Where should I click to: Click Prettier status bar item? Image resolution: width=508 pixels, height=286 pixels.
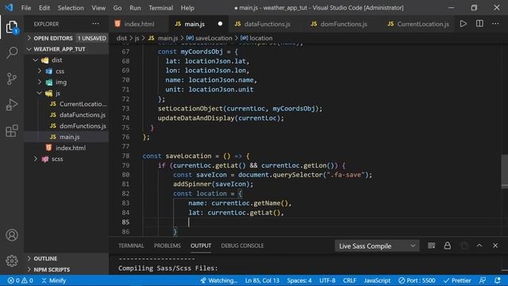pyautogui.click(x=457, y=280)
